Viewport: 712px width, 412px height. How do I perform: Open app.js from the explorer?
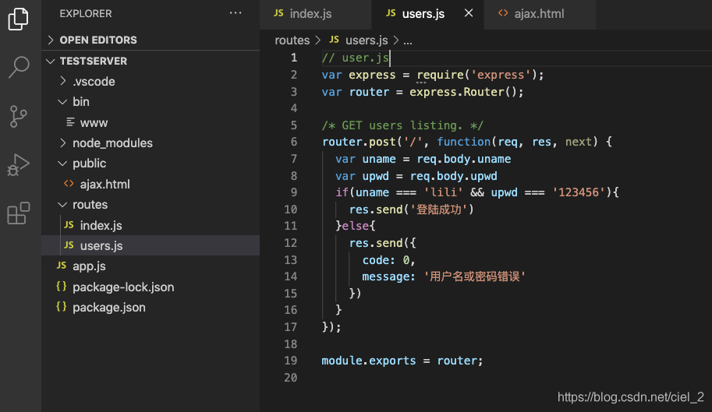tap(89, 266)
